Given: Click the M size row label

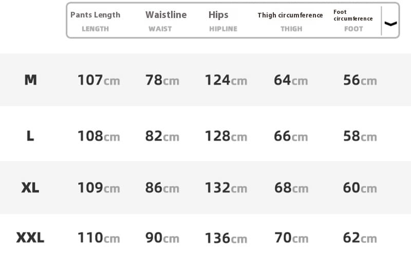Looking at the screenshot, I should click(x=31, y=80).
